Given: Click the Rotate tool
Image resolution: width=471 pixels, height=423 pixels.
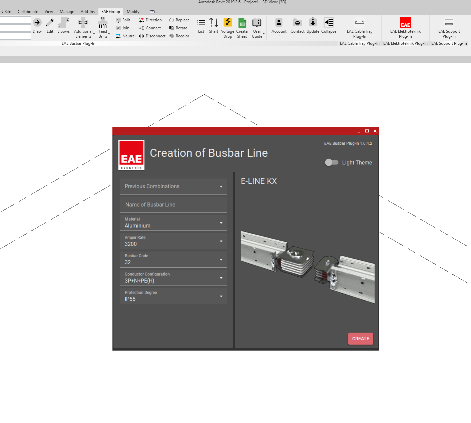Looking at the screenshot, I should click(178, 28).
